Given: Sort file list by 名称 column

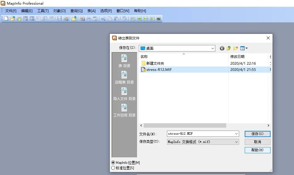Looking at the screenshot, I should pyautogui.click(x=184, y=56).
